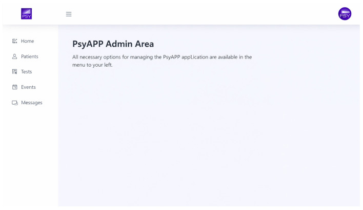The height and width of the screenshot is (210, 363).
Task: Open the Tests menu item
Action: pyautogui.click(x=26, y=71)
